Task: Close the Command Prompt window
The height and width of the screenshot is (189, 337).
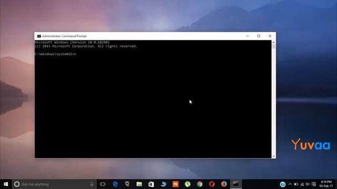Action: pyautogui.click(x=270, y=36)
